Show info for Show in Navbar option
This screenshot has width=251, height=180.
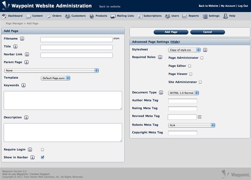33,157
